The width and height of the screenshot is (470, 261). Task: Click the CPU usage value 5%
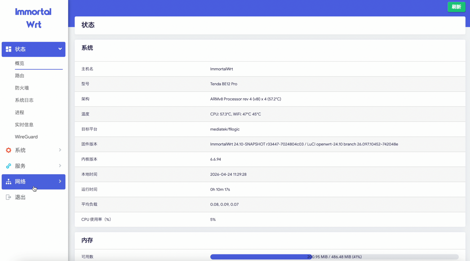(x=213, y=220)
